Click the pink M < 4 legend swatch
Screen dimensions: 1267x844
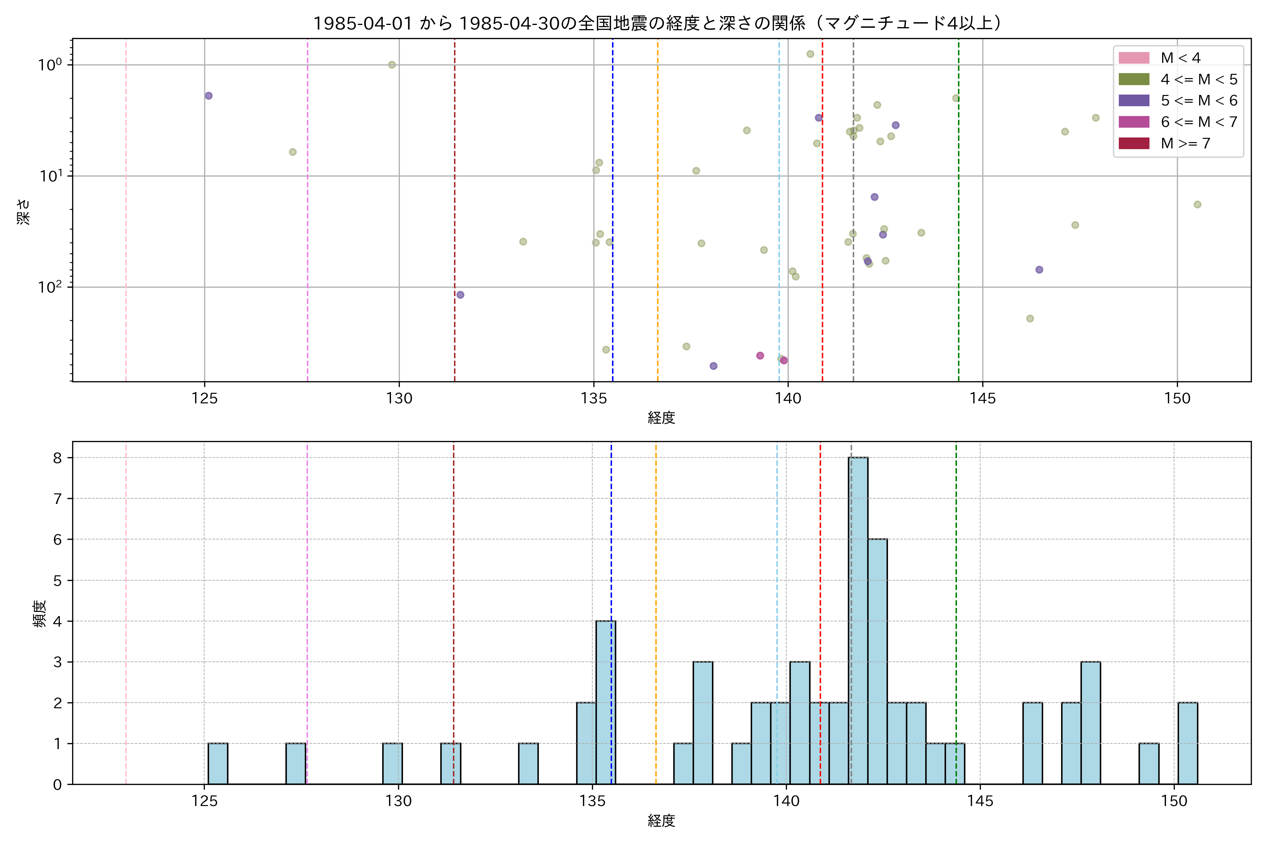click(1133, 58)
